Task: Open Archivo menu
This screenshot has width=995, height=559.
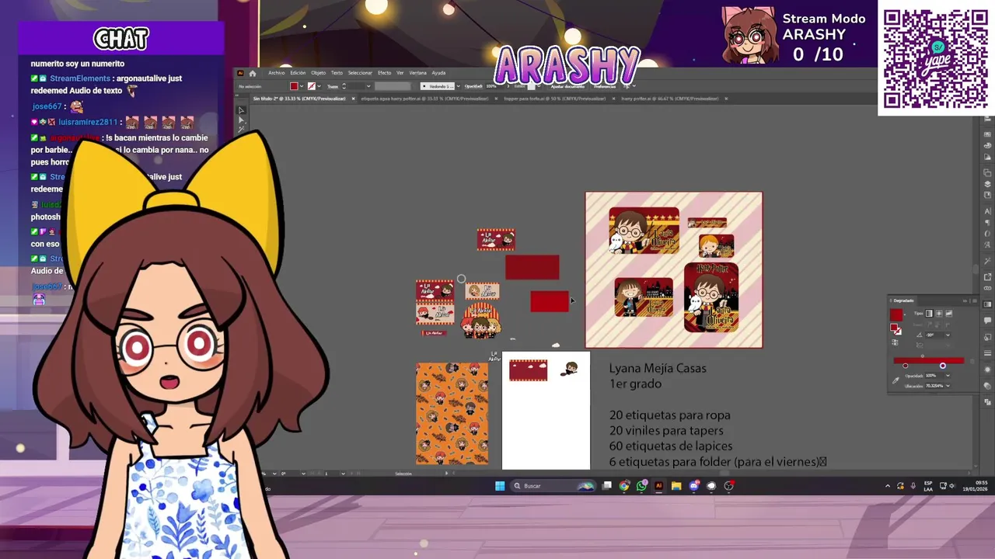Action: [x=277, y=73]
